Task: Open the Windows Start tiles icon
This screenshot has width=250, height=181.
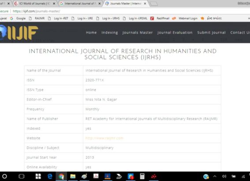Action: click(38, 177)
